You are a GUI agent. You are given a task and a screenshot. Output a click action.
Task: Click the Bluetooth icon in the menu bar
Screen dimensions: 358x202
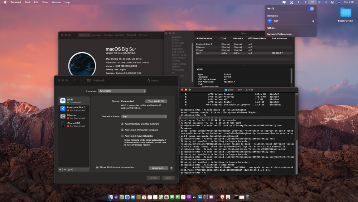pos(305,2)
